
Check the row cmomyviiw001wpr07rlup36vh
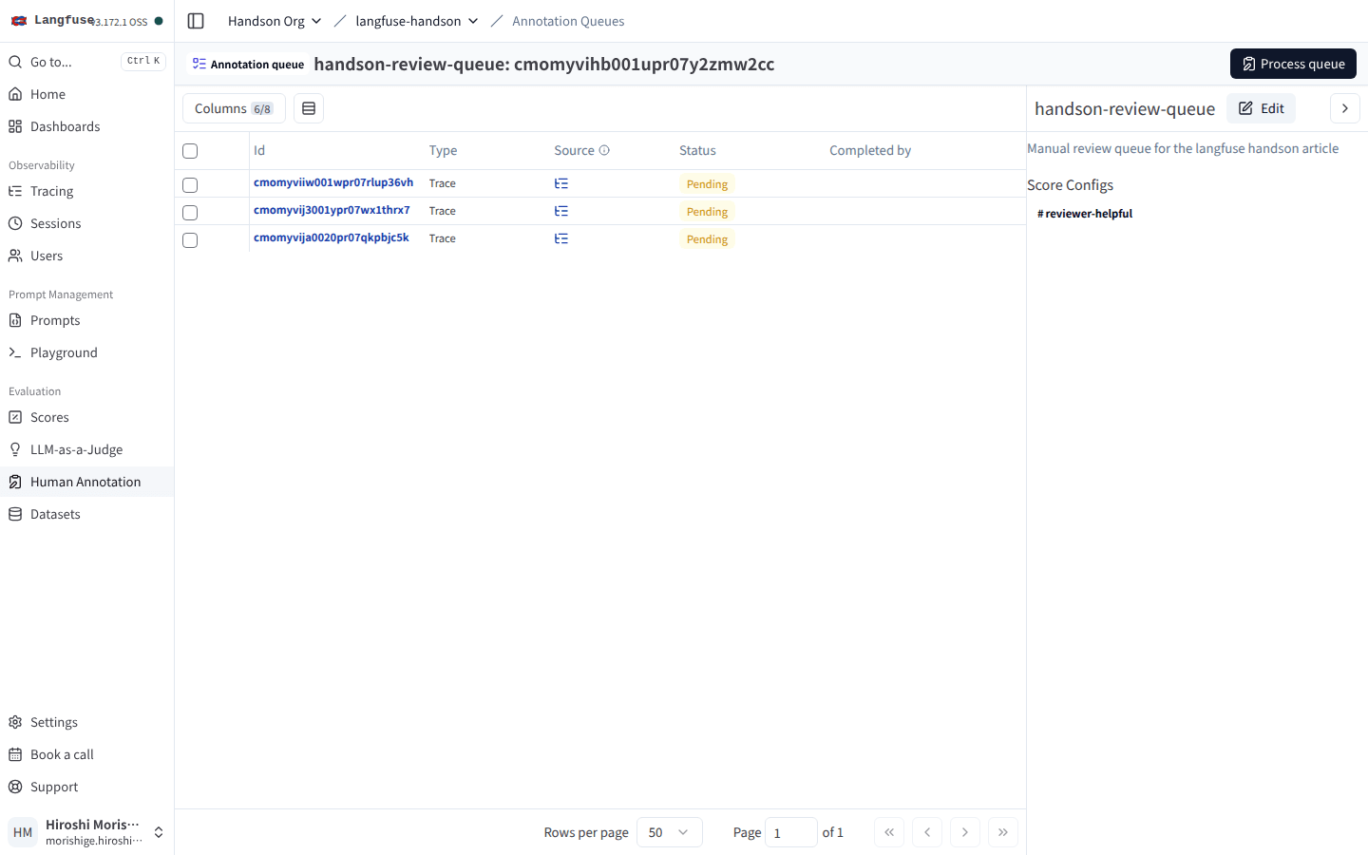click(190, 185)
